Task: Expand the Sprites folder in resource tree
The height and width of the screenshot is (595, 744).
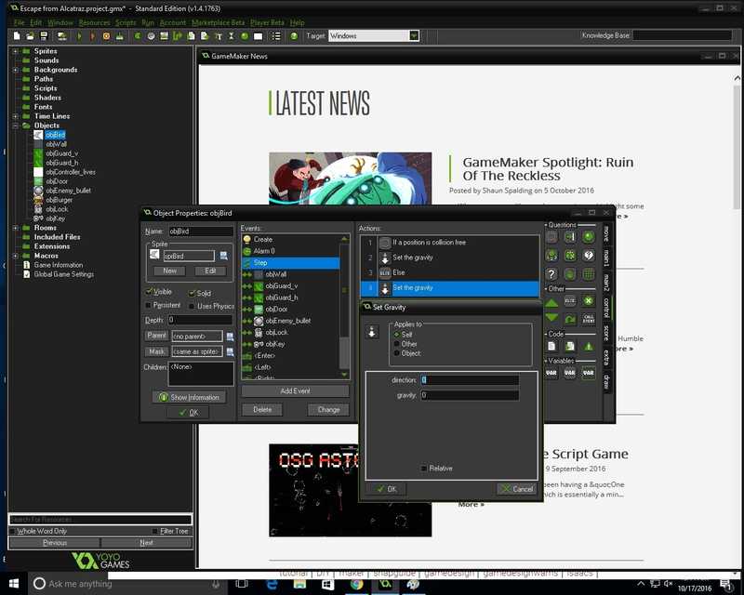Action: pyautogui.click(x=16, y=51)
